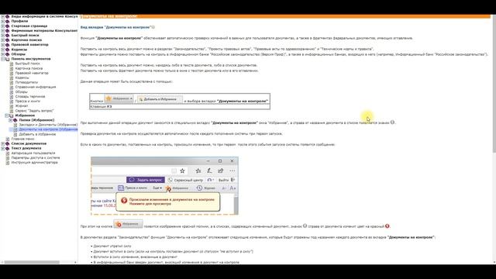Open Кодексы under Панель инструментов

coord(22,77)
